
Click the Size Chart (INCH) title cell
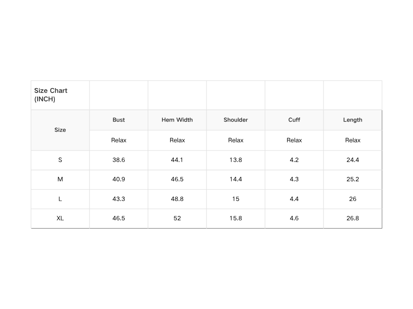pyautogui.click(x=51, y=95)
